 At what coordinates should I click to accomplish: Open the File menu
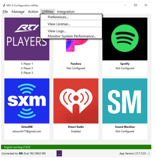click(x=5, y=12)
